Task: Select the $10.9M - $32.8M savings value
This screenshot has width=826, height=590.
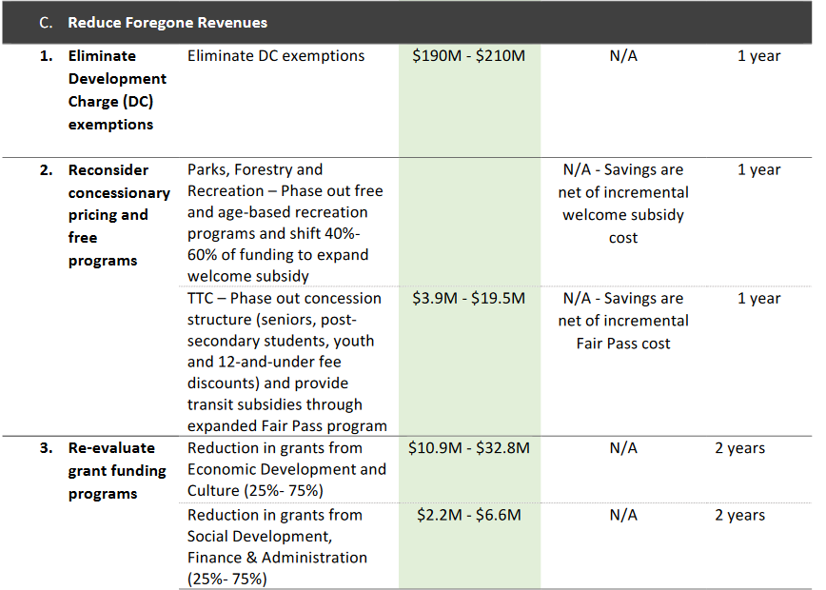Action: pos(469,448)
